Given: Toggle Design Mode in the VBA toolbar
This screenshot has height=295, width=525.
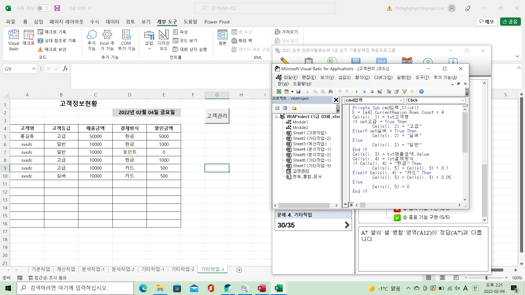Looking at the screenshot, I should click(380, 92).
